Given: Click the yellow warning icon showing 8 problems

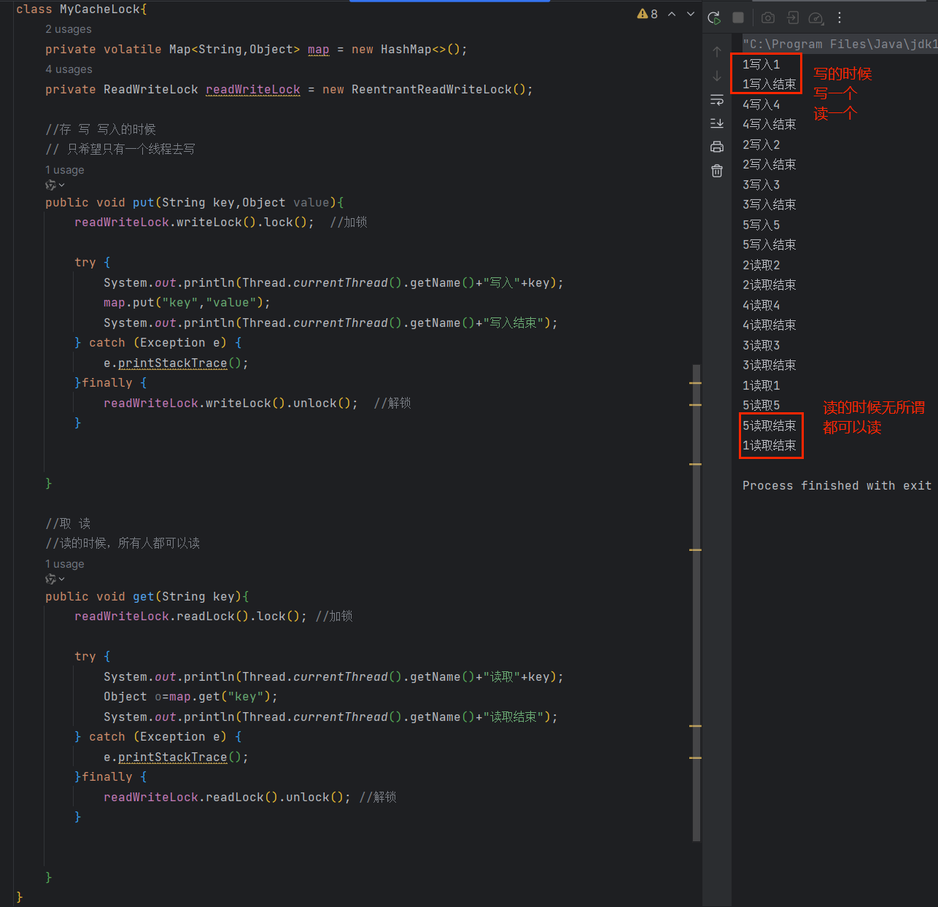Looking at the screenshot, I should (x=647, y=14).
